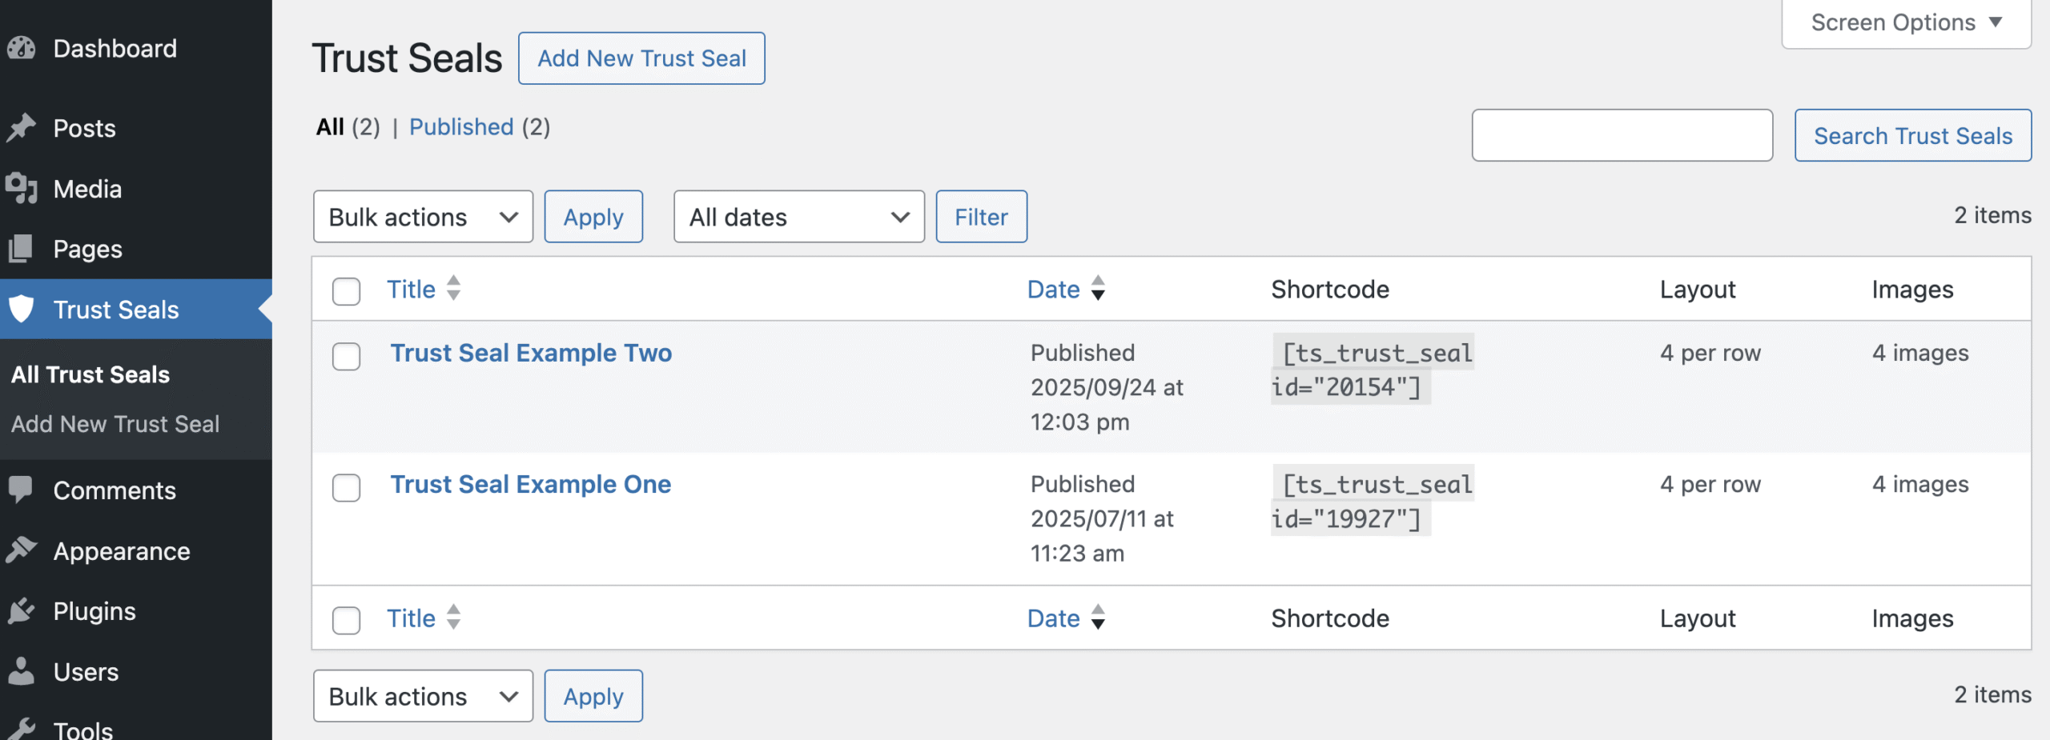Click the Trust Seals shield icon

[x=22, y=309]
